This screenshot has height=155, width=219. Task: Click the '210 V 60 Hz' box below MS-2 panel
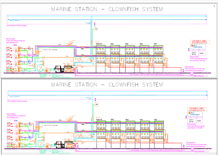coord(194,53)
